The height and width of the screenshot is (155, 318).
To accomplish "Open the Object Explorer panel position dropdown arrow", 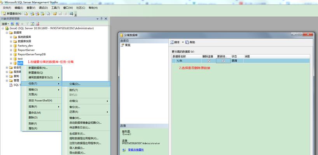I will click(98, 19).
